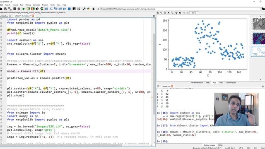Switch to Help pane tab

(208, 83)
